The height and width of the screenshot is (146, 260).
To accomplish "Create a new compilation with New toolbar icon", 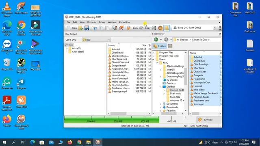I will pos(71,28).
